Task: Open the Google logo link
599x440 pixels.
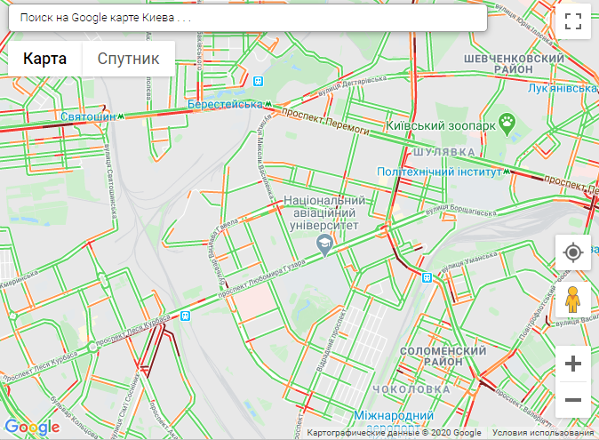Action: 32,427
